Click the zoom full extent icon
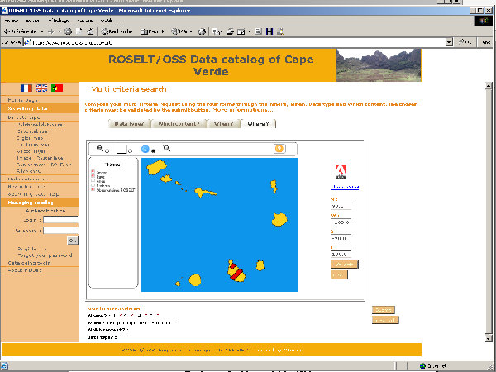 pyautogui.click(x=166, y=148)
